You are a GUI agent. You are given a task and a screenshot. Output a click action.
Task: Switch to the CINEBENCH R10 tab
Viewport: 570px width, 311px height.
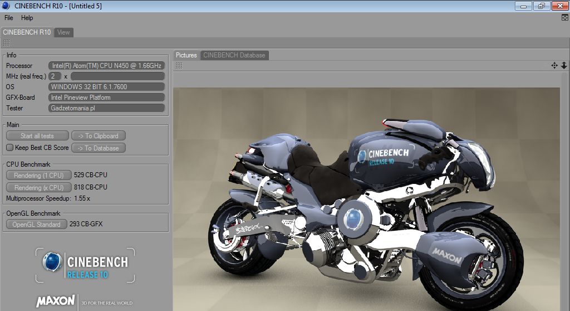coord(27,32)
